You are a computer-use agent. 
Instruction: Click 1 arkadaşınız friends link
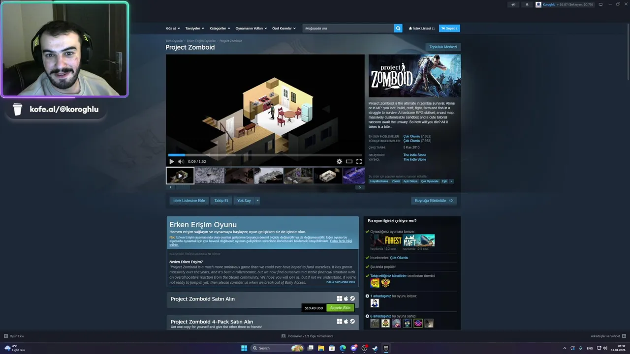tap(380, 296)
